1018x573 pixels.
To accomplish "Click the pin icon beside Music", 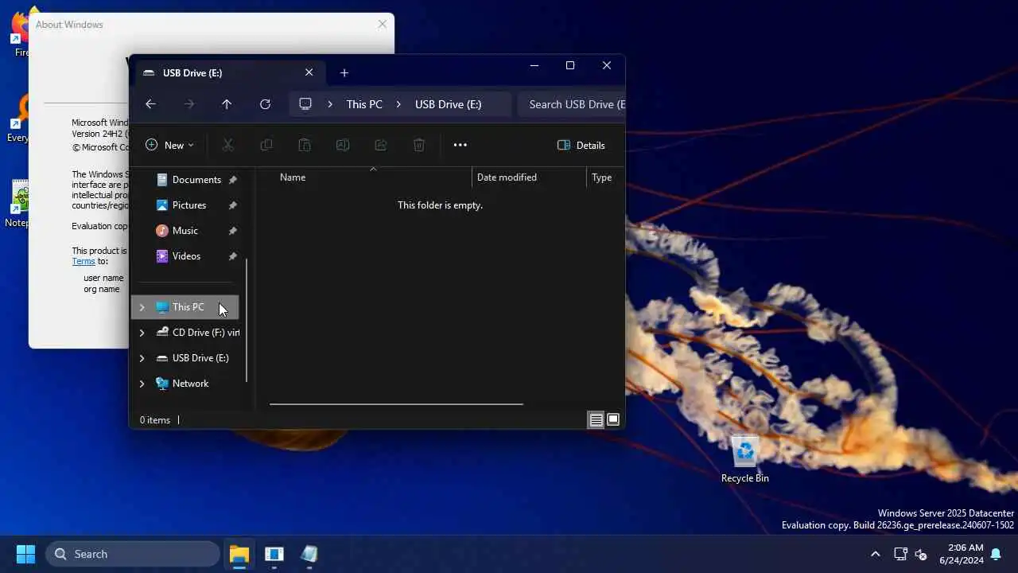I will click(232, 231).
